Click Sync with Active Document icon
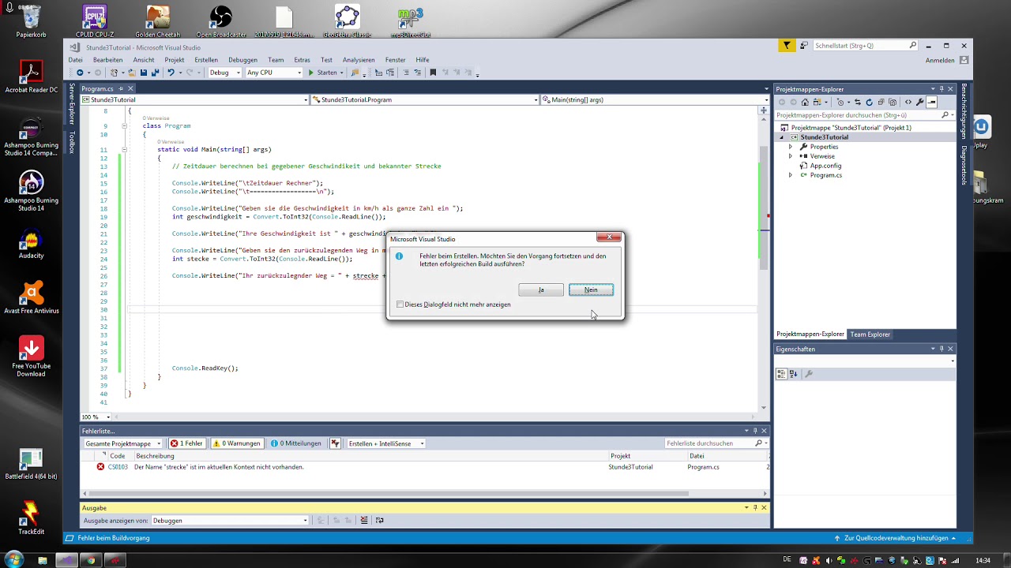 click(x=858, y=102)
